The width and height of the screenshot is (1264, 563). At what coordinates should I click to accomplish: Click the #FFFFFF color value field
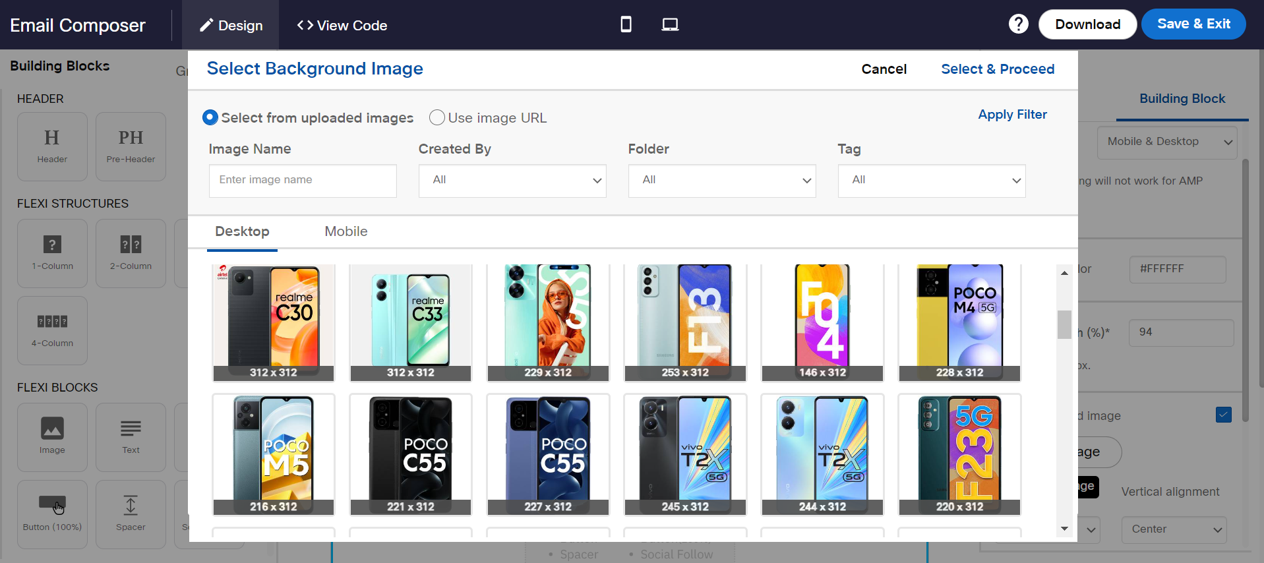(1178, 269)
